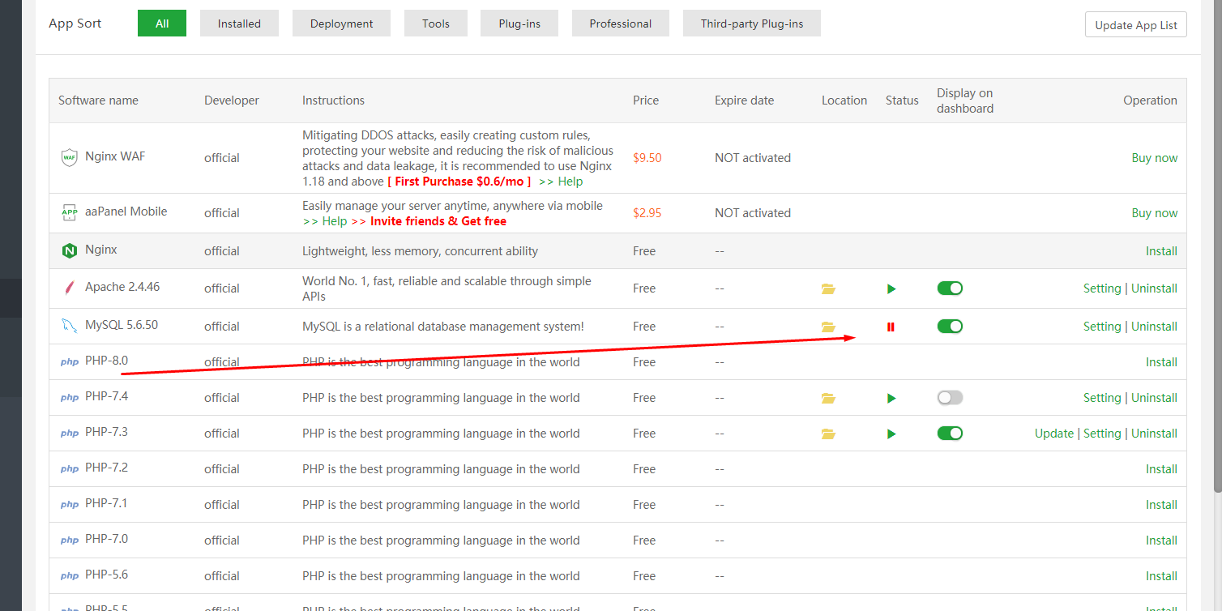Screen dimensions: 1222x611
Task: Click the MySQL dolphin icon
Action: (x=70, y=326)
